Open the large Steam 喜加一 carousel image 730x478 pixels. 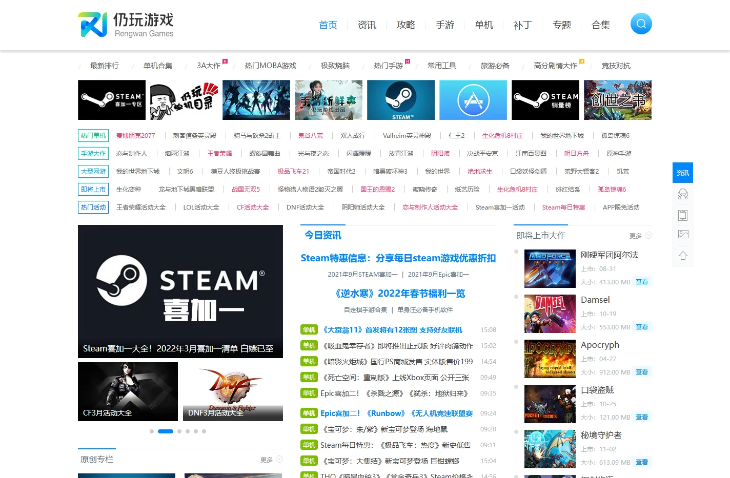pos(180,291)
